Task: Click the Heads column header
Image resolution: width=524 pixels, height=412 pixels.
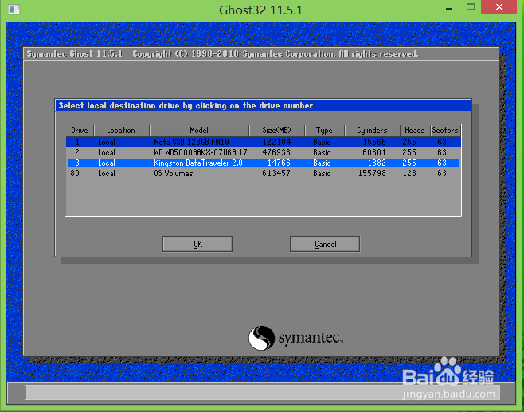Action: [x=415, y=131]
